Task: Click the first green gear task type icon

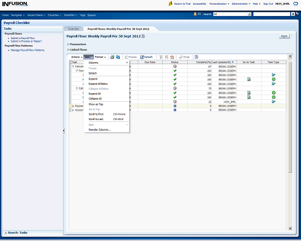Action: click(273, 80)
